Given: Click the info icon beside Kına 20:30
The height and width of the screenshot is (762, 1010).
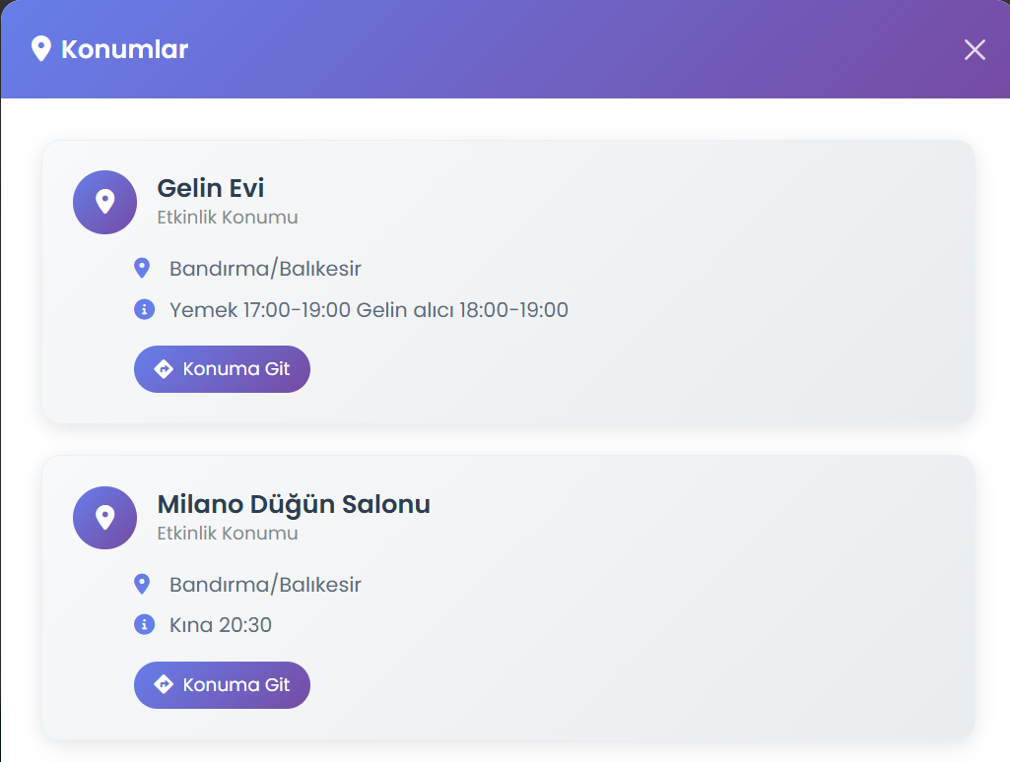Looking at the screenshot, I should coord(144,624).
